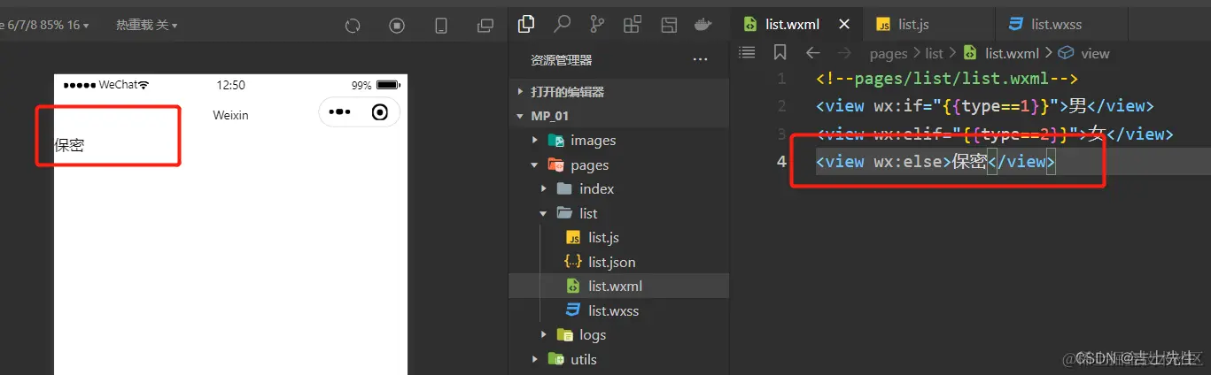The image size is (1211, 375).
Task: Open the hot reload dropdown
Action: tap(146, 25)
